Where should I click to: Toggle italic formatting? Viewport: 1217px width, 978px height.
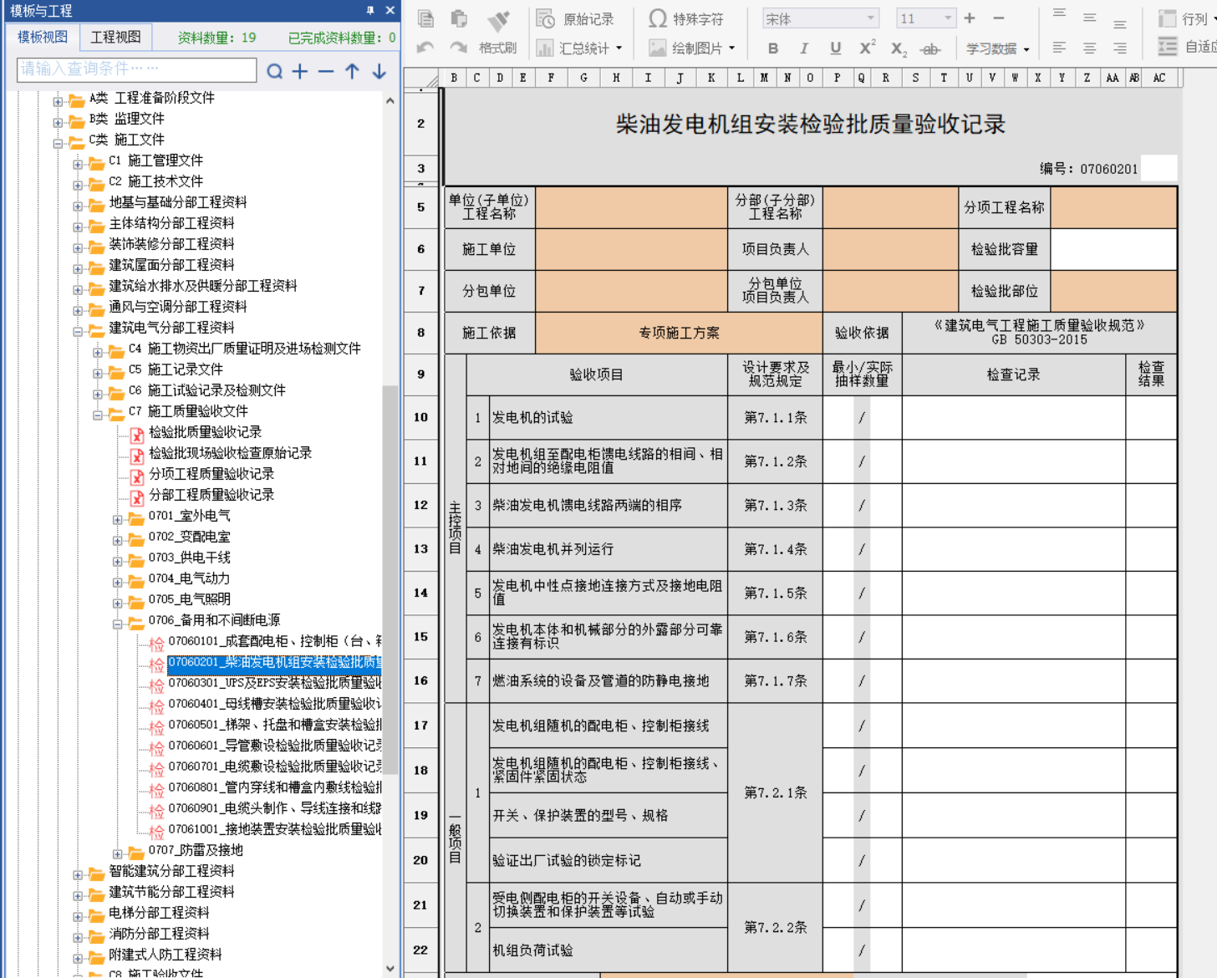(x=804, y=48)
